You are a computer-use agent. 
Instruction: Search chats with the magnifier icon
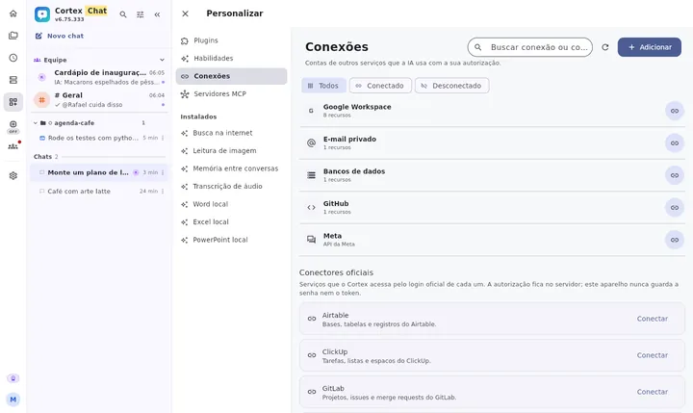123,14
